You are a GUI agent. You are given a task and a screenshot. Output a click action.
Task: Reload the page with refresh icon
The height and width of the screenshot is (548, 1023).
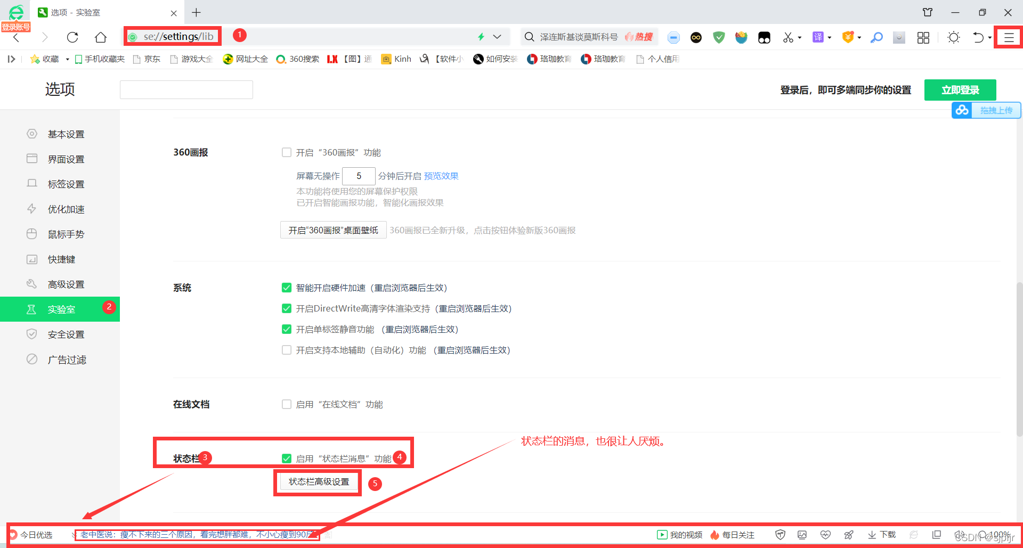tap(72, 37)
